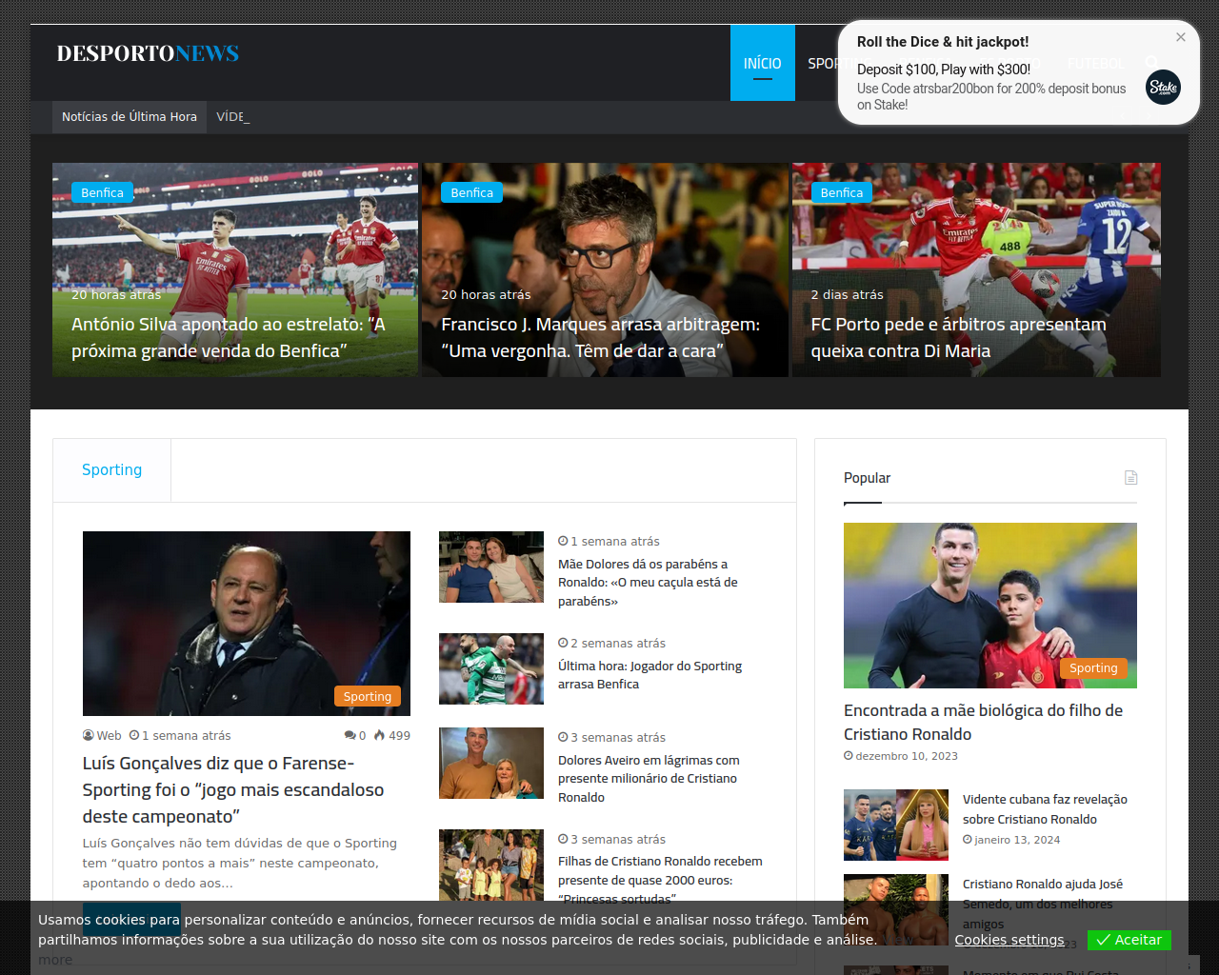
Task: Open the INÍCIO menu item
Action: click(763, 63)
